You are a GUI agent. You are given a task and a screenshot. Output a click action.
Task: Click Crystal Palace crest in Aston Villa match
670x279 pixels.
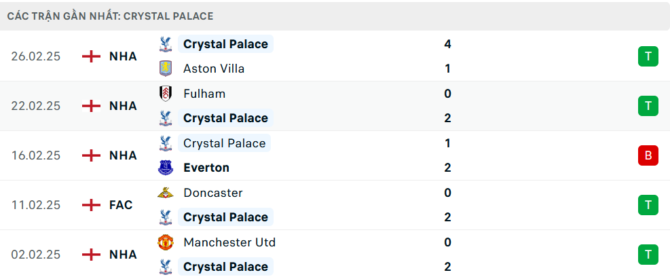pos(164,44)
